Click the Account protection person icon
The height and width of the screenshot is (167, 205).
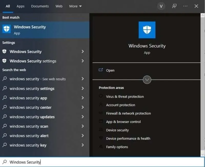coord(101,105)
